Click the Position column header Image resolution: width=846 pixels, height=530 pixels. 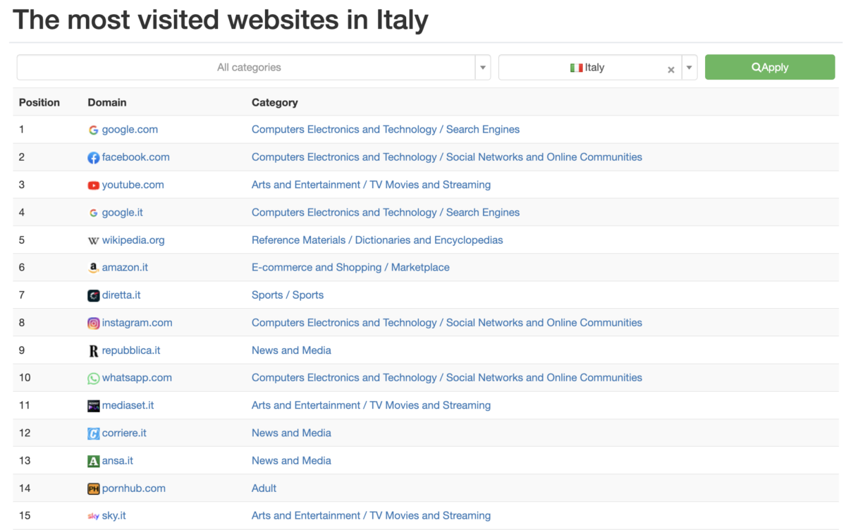pos(39,102)
